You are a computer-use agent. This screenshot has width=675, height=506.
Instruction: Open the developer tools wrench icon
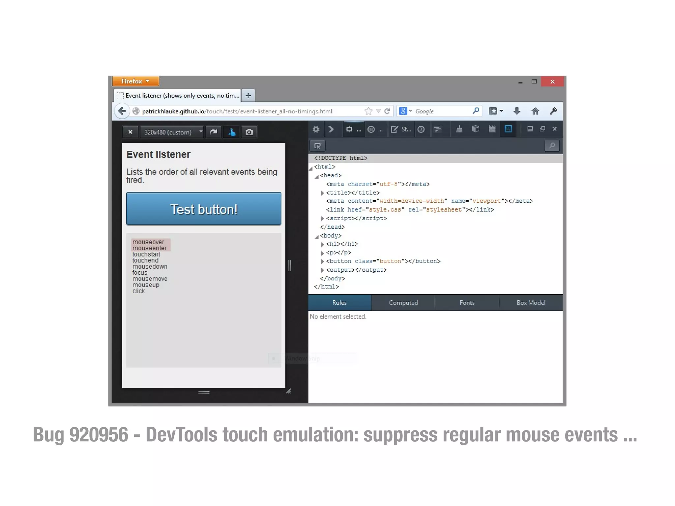pos(553,111)
